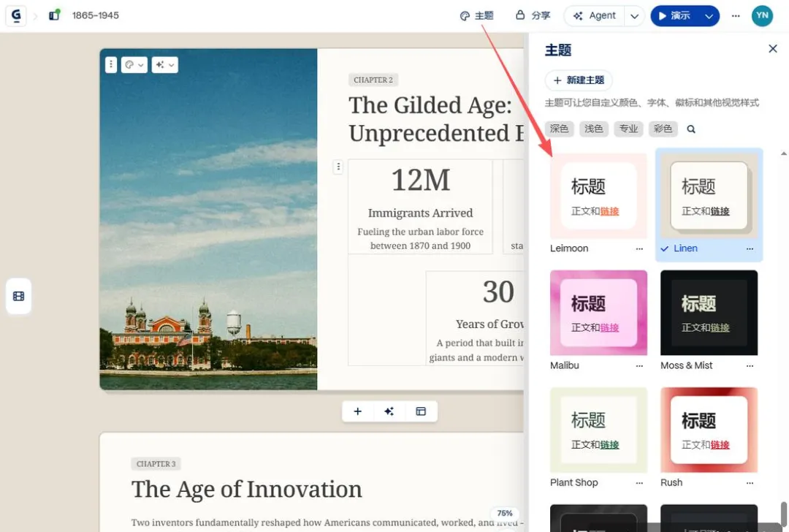Click the card template layout icon
Viewport: 789px width, 532px height.
tap(421, 411)
